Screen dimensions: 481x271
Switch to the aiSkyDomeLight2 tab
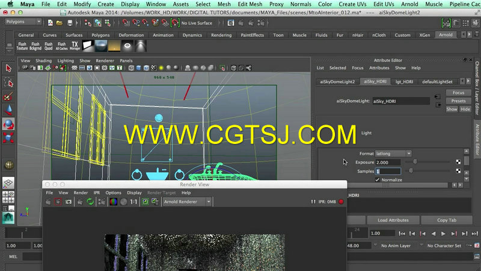click(337, 81)
